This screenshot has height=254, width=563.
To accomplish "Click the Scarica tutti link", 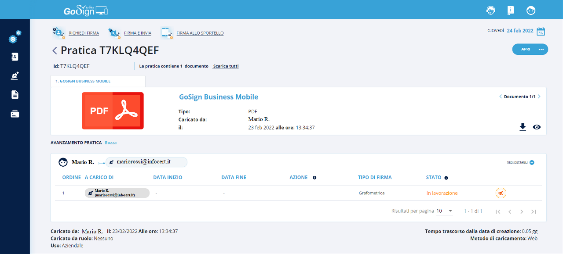I will coord(226,66).
